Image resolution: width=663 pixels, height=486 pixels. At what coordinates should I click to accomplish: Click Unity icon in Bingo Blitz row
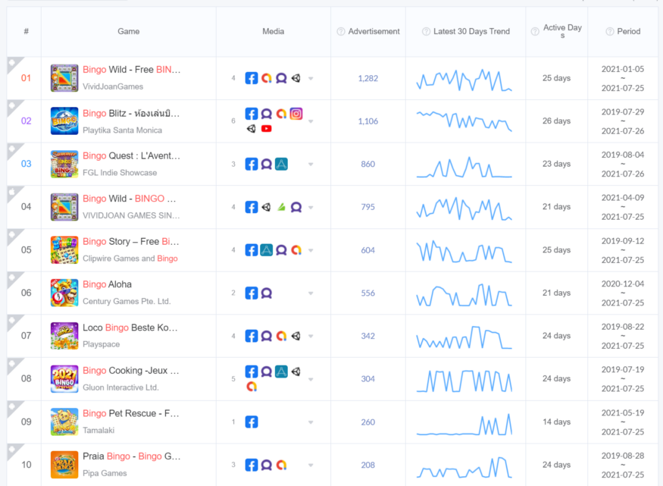251,129
